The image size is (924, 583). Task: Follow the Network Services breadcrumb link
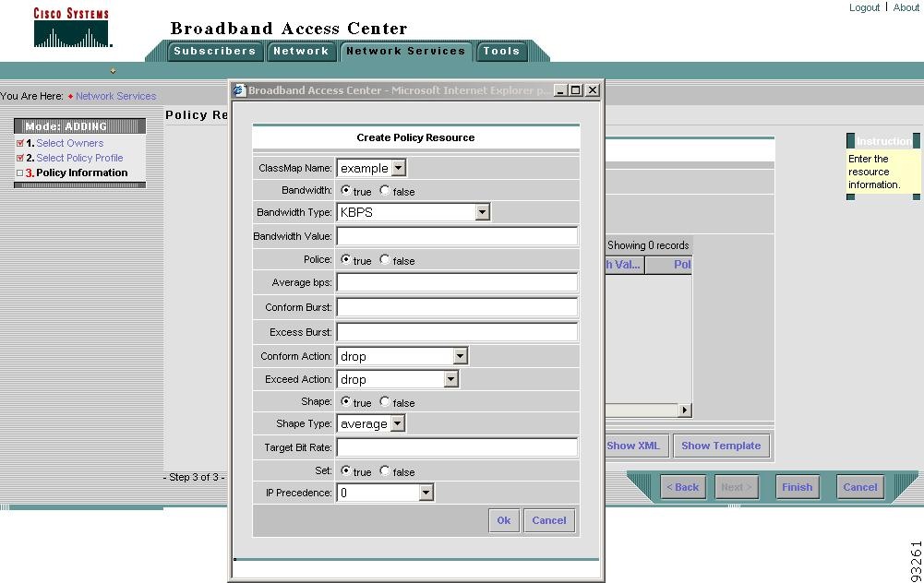click(x=116, y=96)
